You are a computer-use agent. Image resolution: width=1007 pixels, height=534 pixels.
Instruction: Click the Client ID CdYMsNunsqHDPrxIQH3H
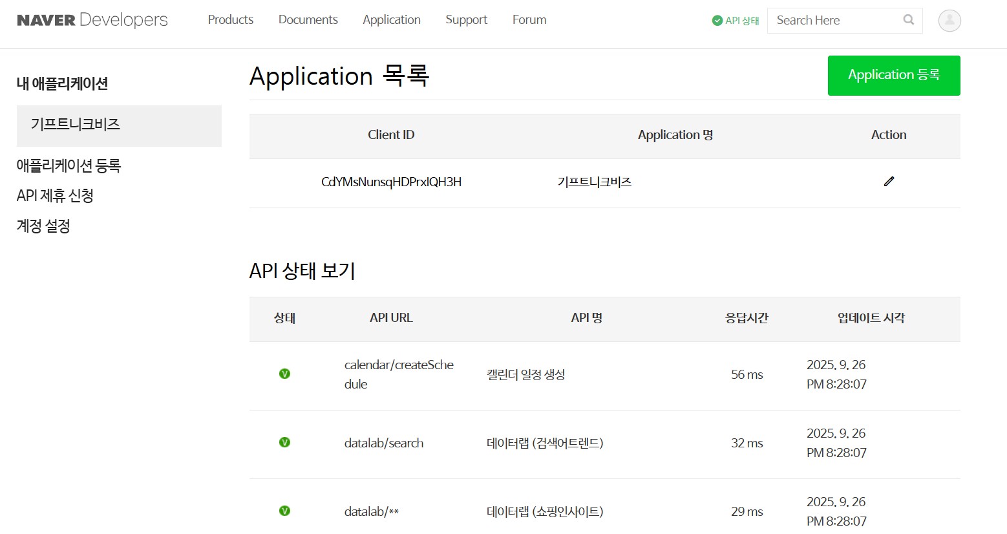point(391,182)
